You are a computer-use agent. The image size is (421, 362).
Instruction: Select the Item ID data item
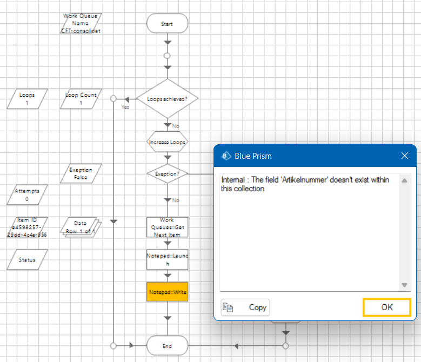coord(27,227)
